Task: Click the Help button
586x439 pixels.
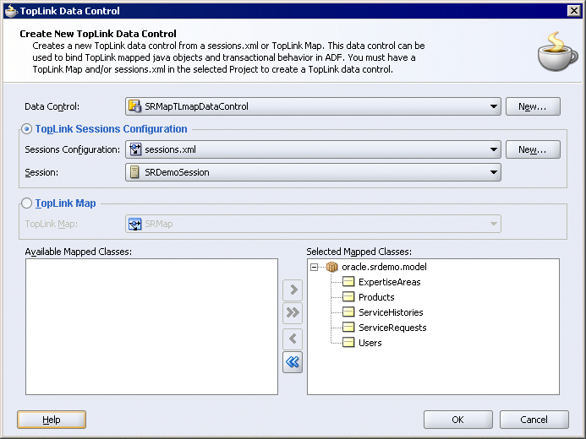Action: 52,420
